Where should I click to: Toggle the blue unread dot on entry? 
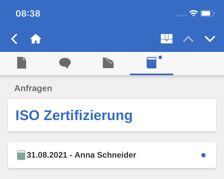pos(203,155)
